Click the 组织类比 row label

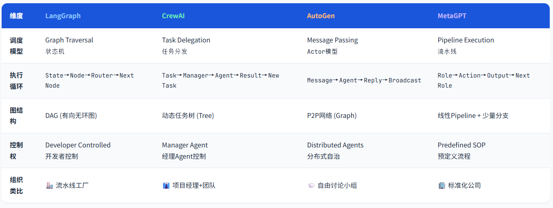coord(16,186)
